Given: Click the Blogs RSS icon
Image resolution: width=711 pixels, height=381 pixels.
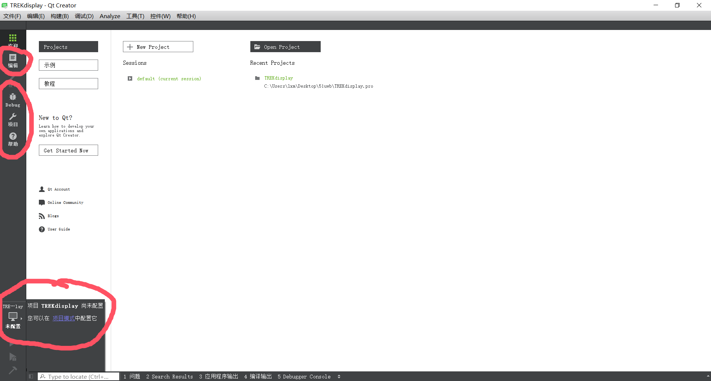Looking at the screenshot, I should click(x=42, y=216).
